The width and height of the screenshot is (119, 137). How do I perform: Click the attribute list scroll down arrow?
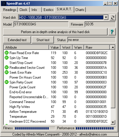point(113,122)
